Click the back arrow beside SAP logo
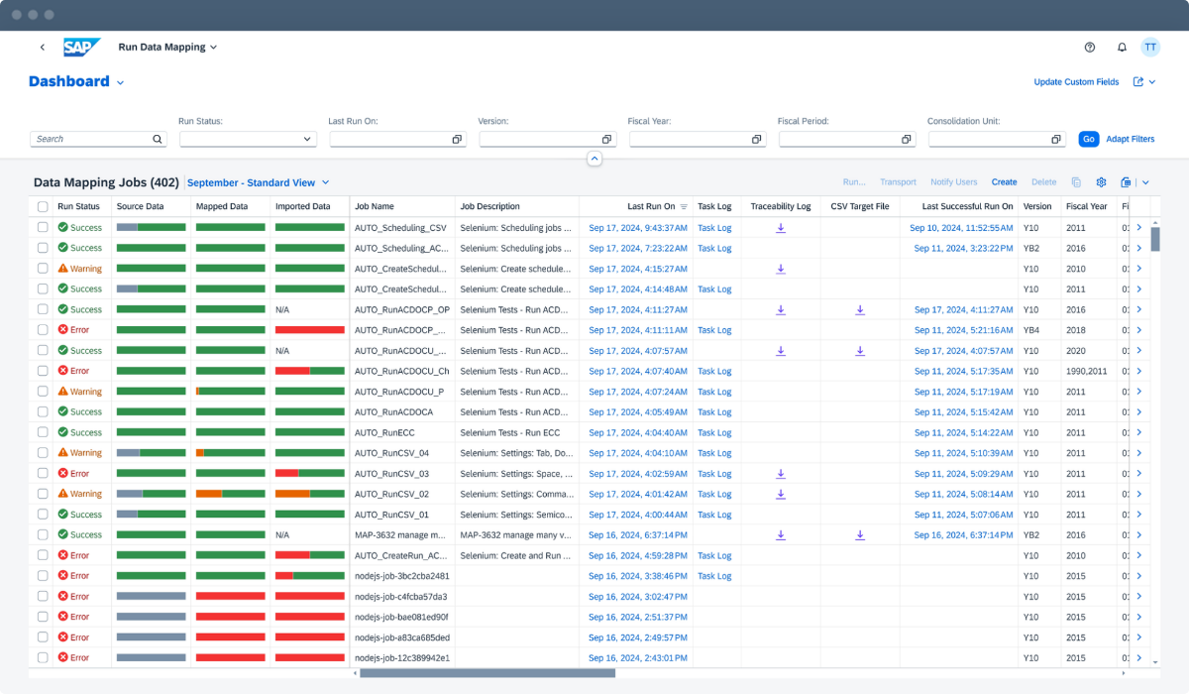 tap(42, 47)
